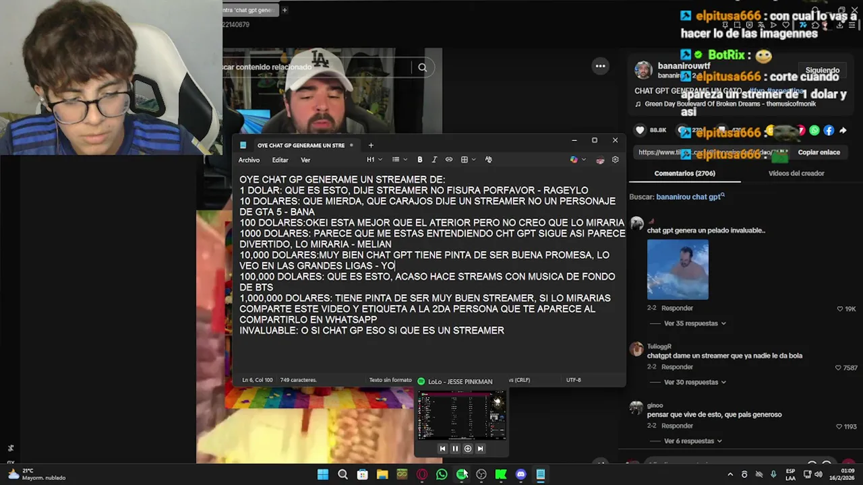Click the Green Day Boulevard Of Broken Dreams sound
The width and height of the screenshot is (863, 485).
pos(730,104)
